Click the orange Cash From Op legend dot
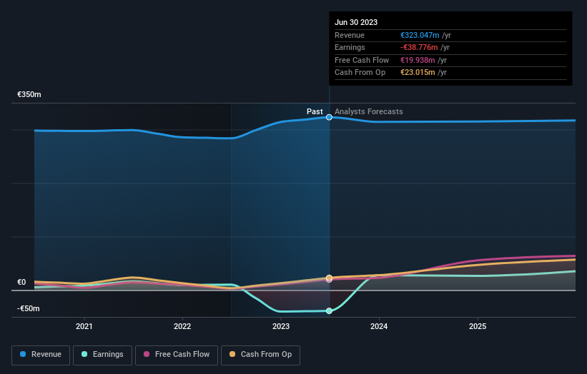This screenshot has width=587, height=374. pos(232,354)
